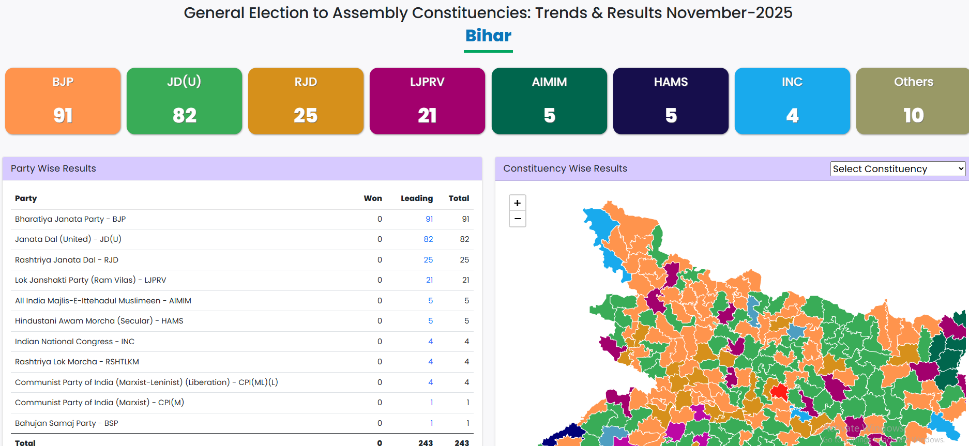Select the RJD 25 seats card
The image size is (969, 446).
306,101
